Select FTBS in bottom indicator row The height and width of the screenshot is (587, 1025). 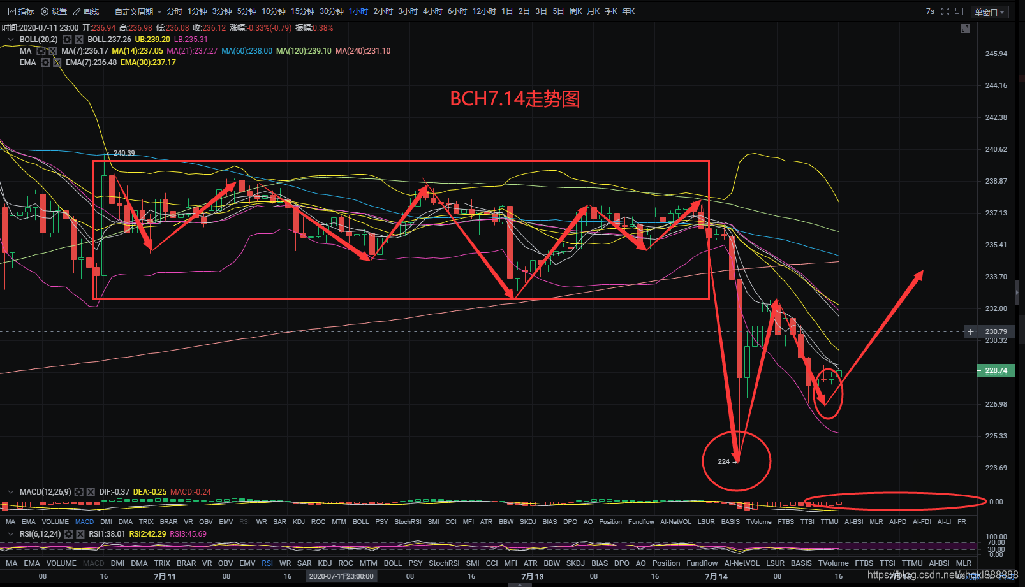(864, 563)
